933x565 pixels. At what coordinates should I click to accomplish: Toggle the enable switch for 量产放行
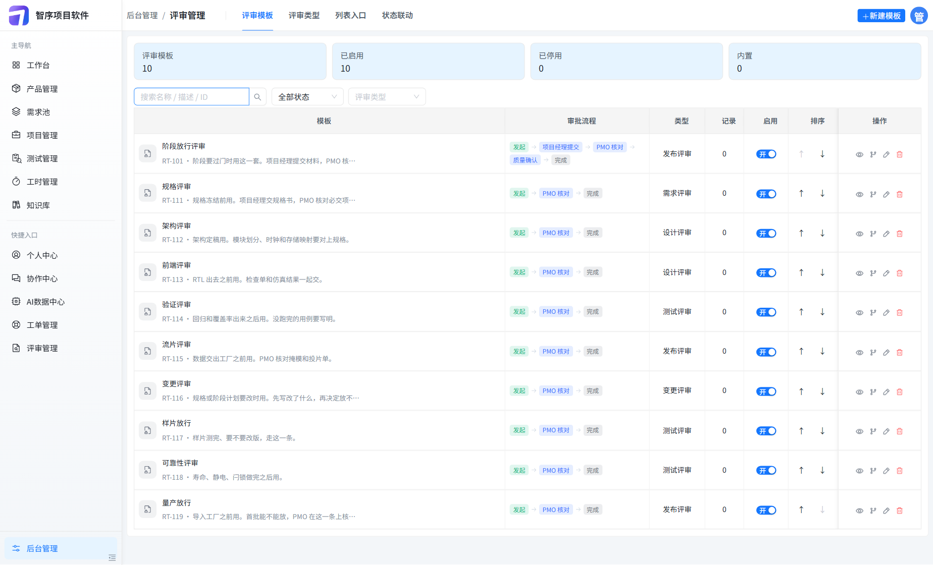[766, 510]
